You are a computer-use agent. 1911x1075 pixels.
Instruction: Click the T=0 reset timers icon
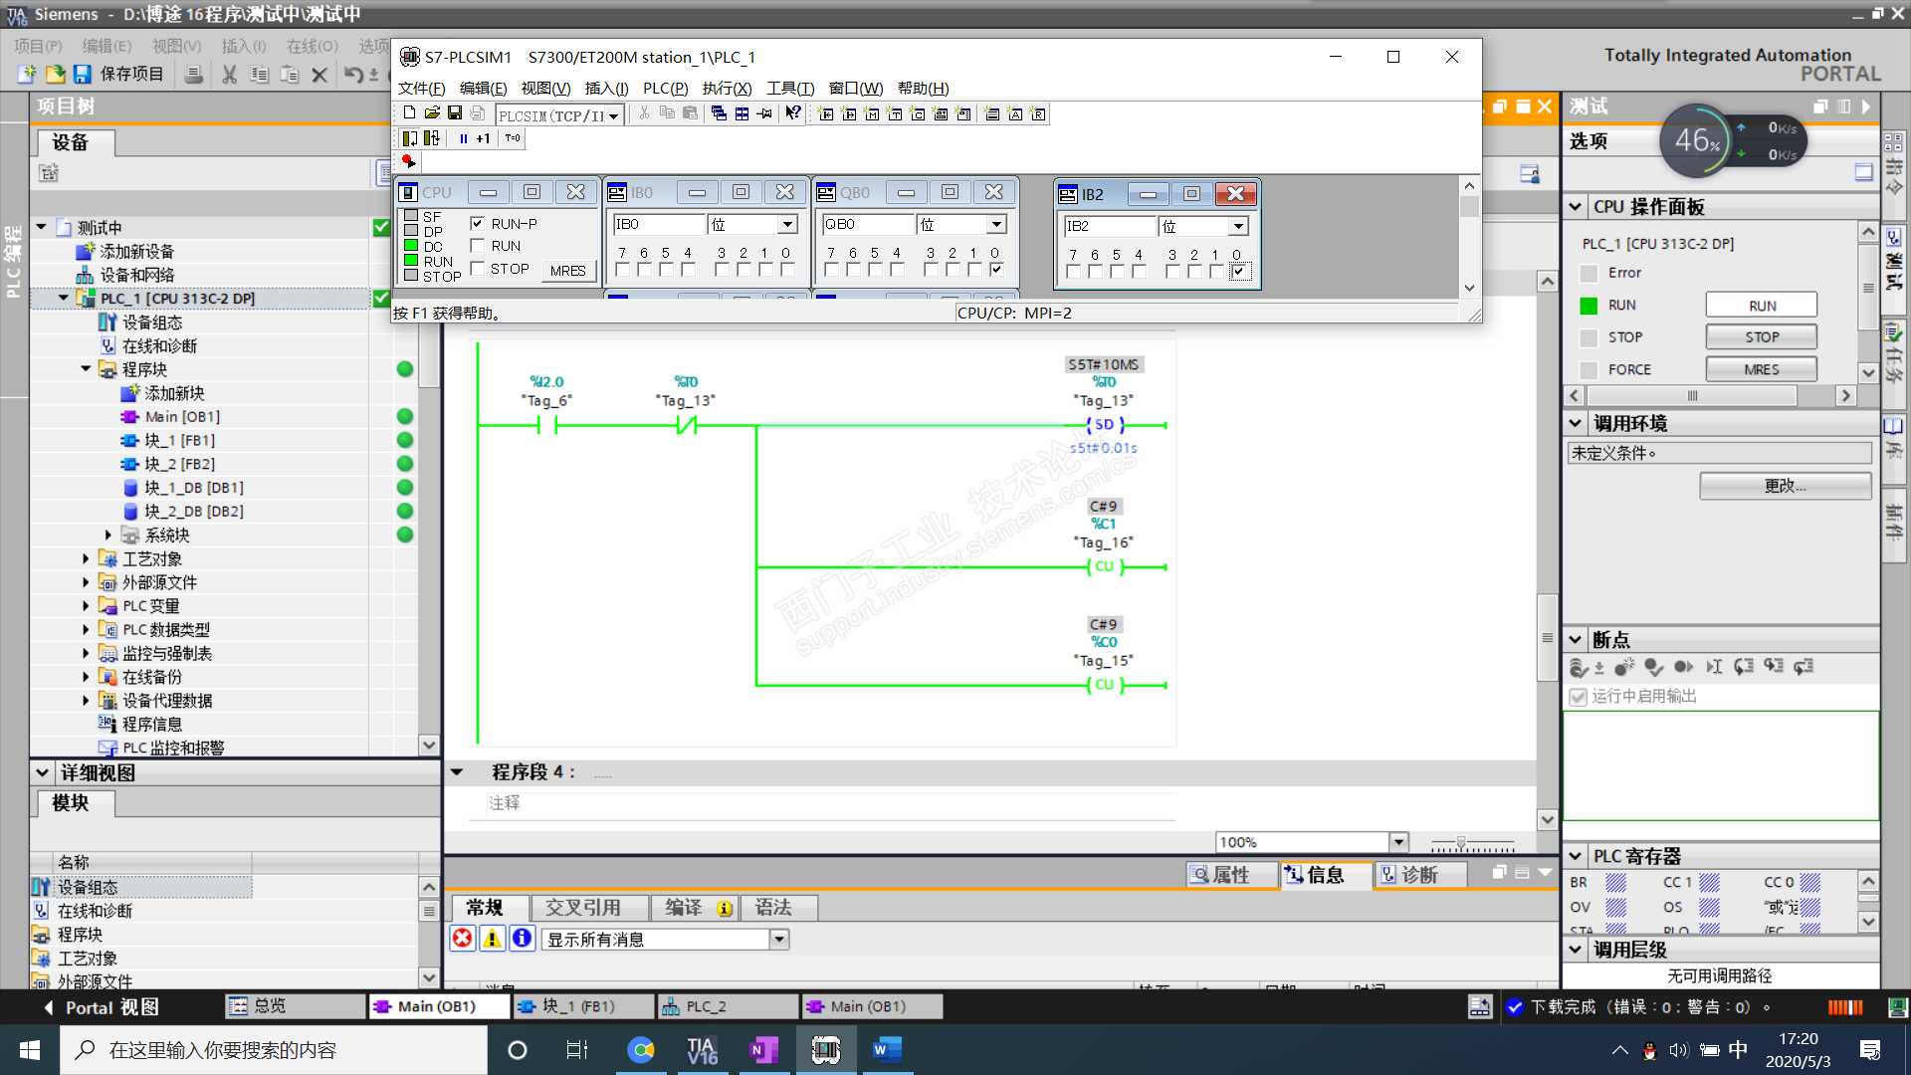click(x=513, y=138)
